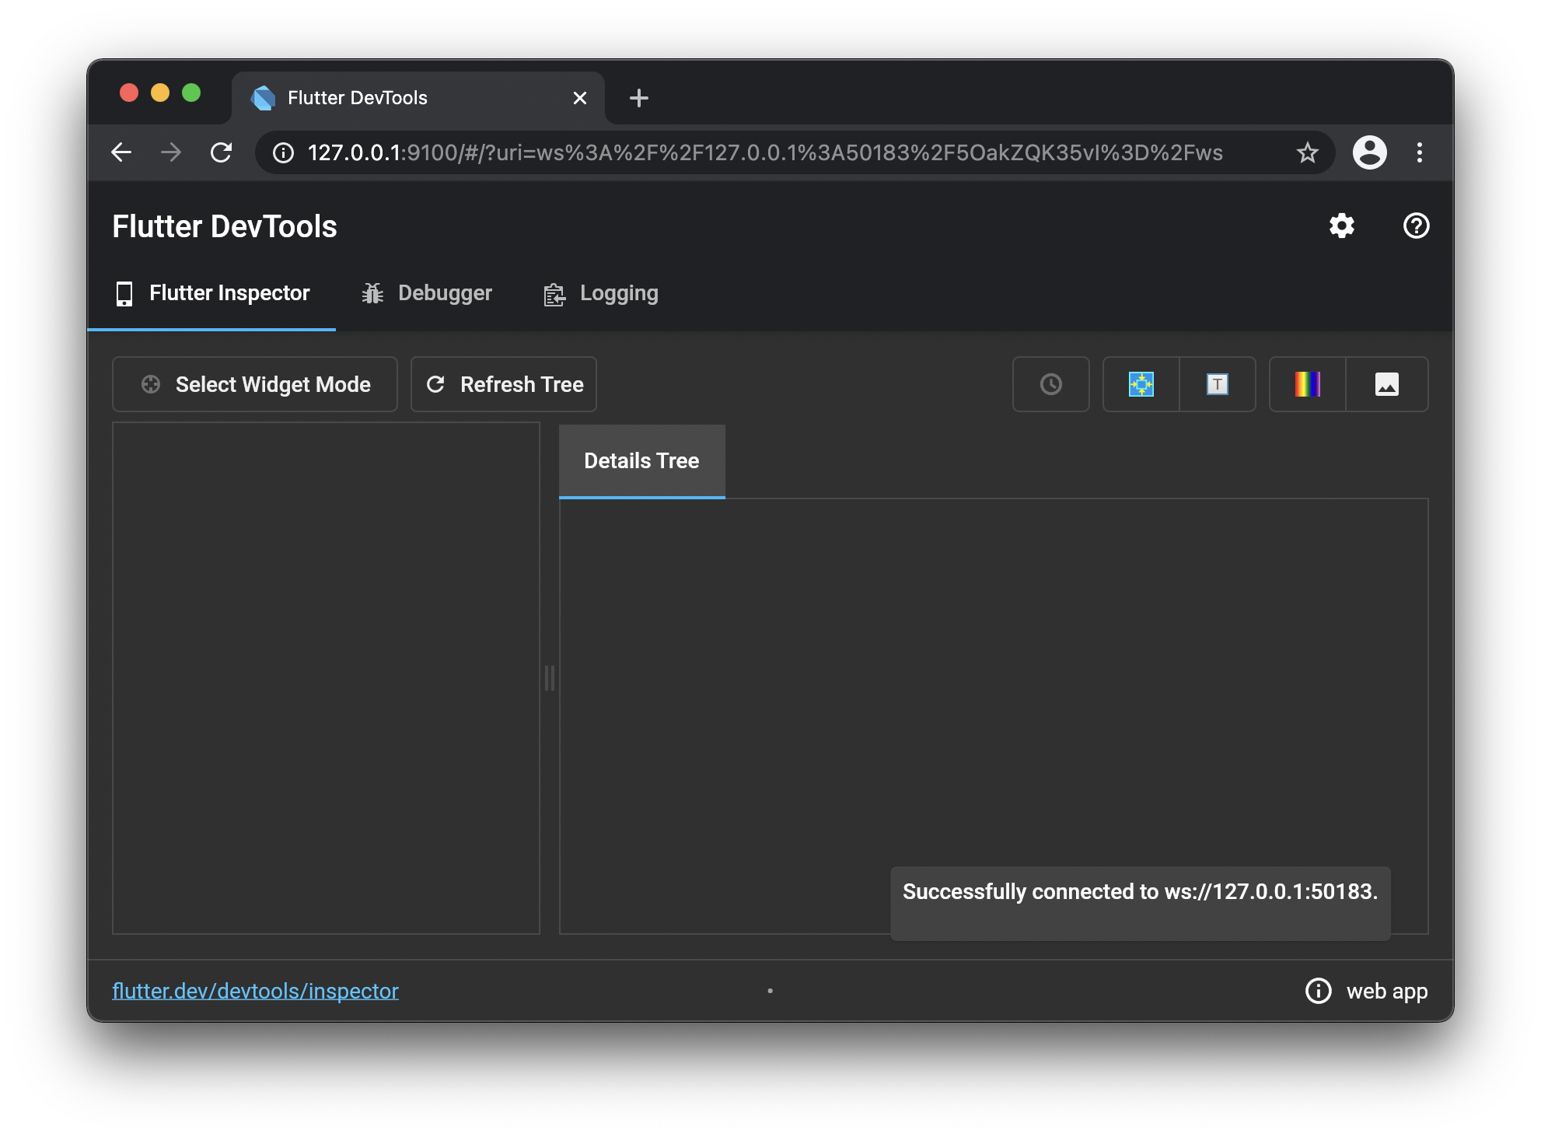Open flutter.dev/devtools/inspector link

tap(256, 991)
